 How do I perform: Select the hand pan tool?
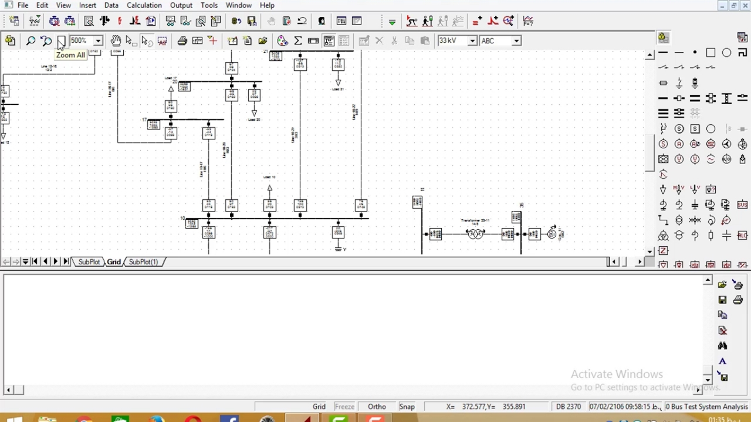pos(116,41)
